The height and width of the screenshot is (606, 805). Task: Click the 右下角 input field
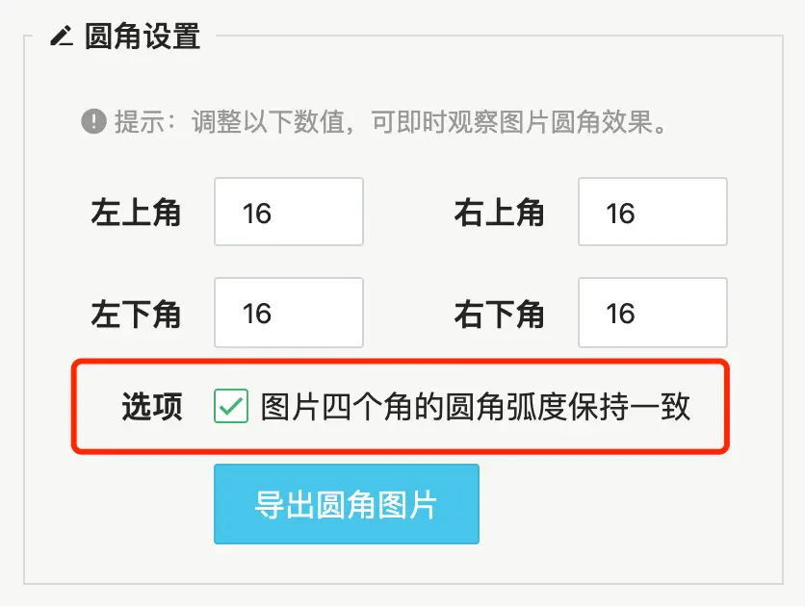coord(652,313)
